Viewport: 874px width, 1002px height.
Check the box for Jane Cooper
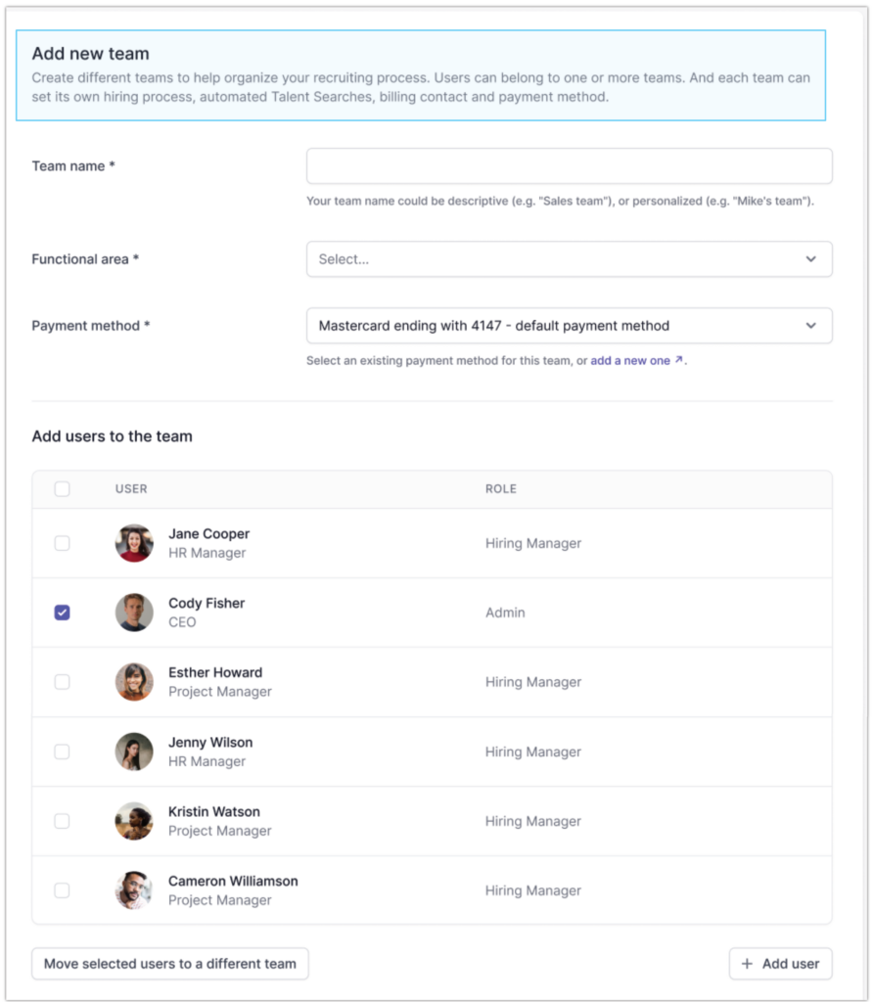[62, 543]
